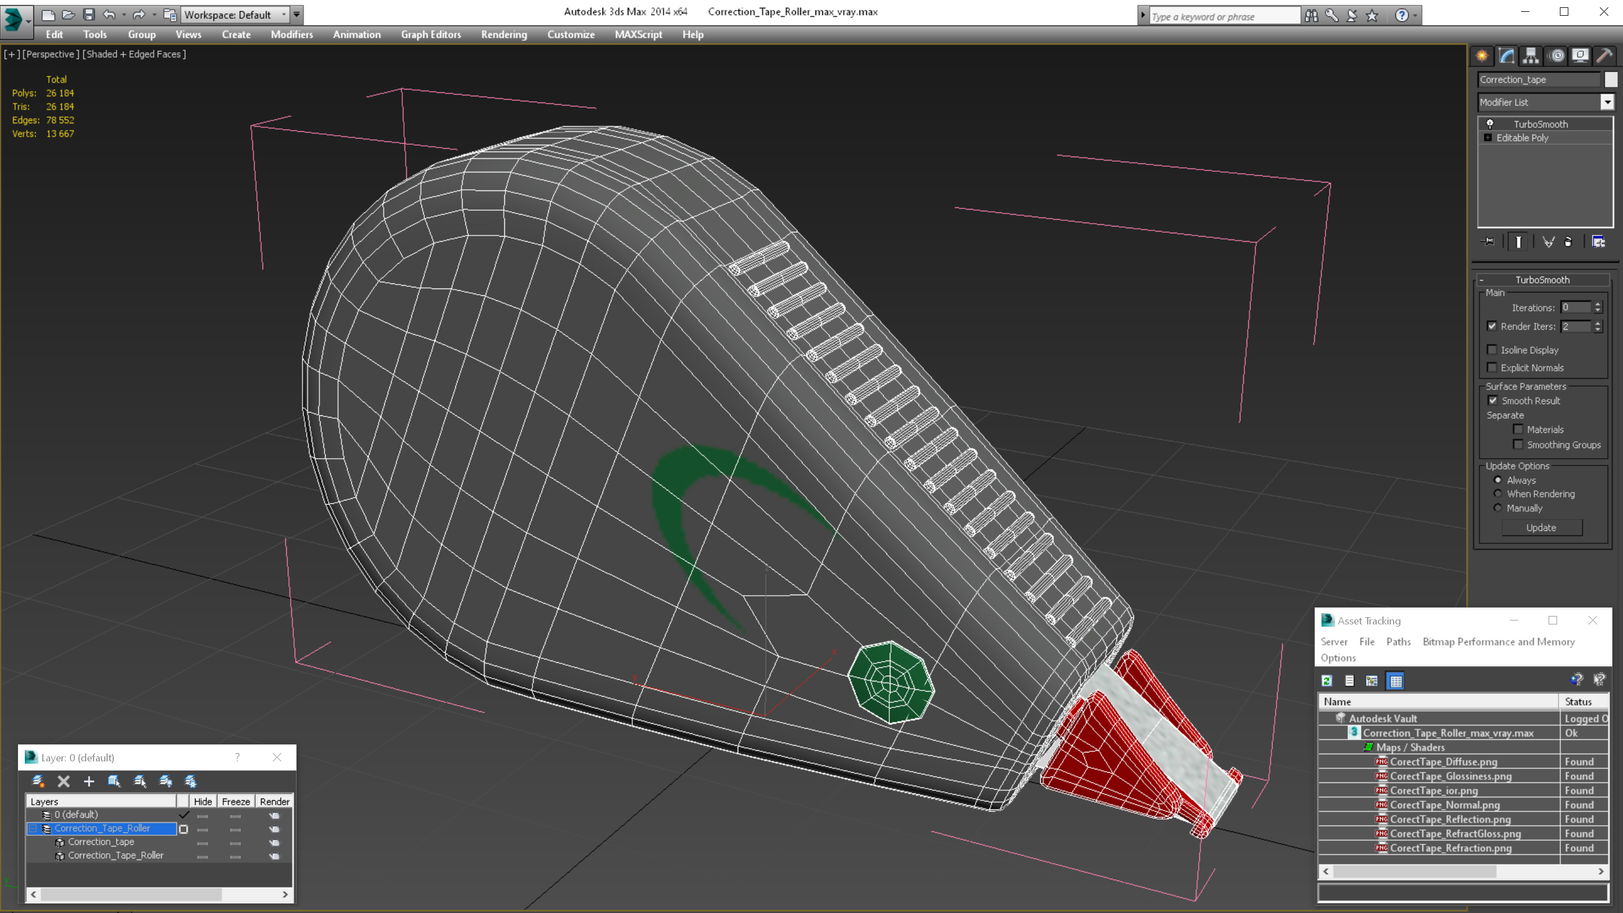Image resolution: width=1623 pixels, height=913 pixels.
Task: Toggle TurboSmooth modifier lightbulb visibility
Action: coord(1490,124)
